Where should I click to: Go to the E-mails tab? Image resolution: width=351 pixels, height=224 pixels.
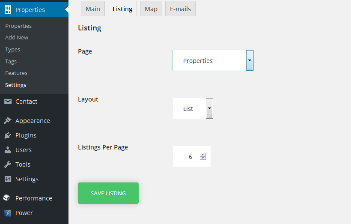pyautogui.click(x=180, y=9)
